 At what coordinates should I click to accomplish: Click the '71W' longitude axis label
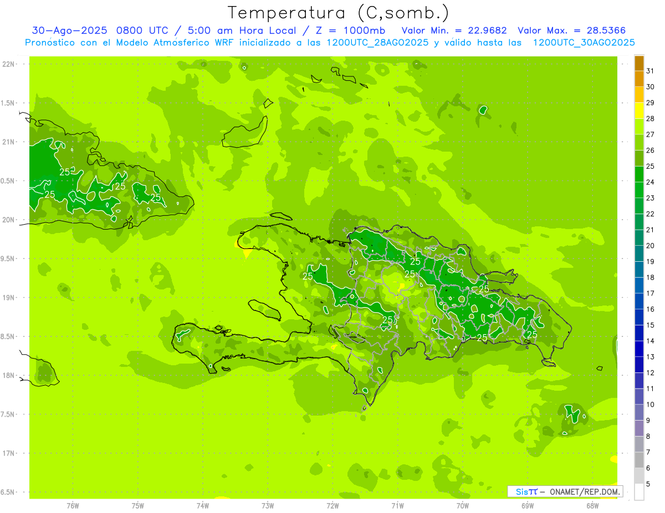[x=397, y=505]
